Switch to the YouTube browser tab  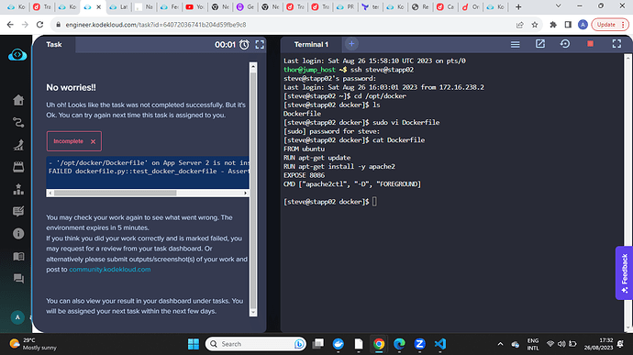click(x=194, y=6)
